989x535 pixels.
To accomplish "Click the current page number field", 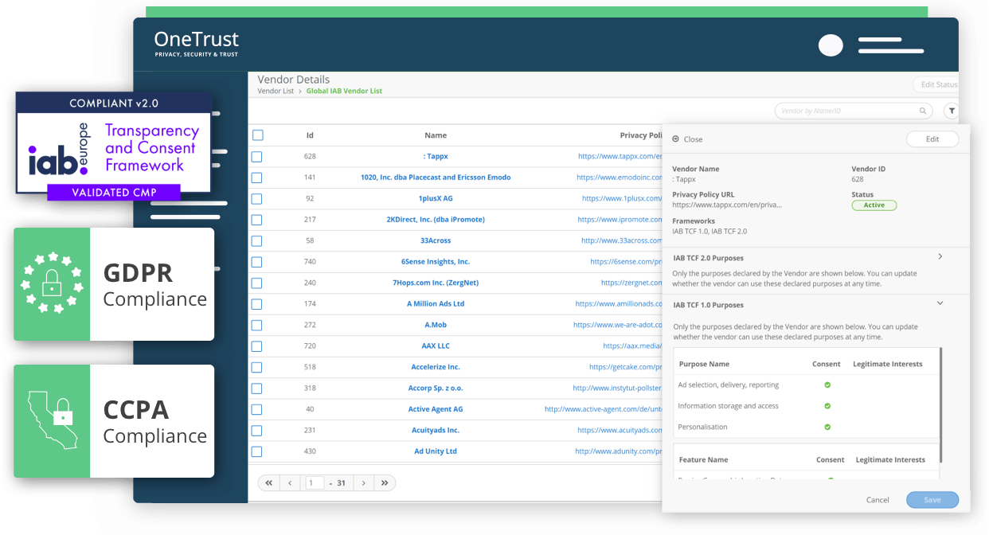I will coord(315,483).
